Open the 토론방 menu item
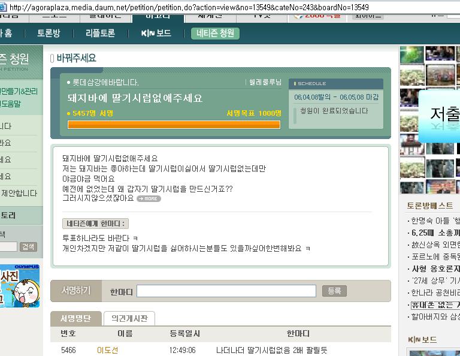460x356 pixels. point(49,33)
